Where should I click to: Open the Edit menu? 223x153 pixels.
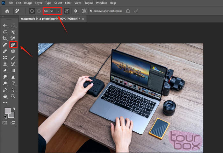tap(18, 3)
